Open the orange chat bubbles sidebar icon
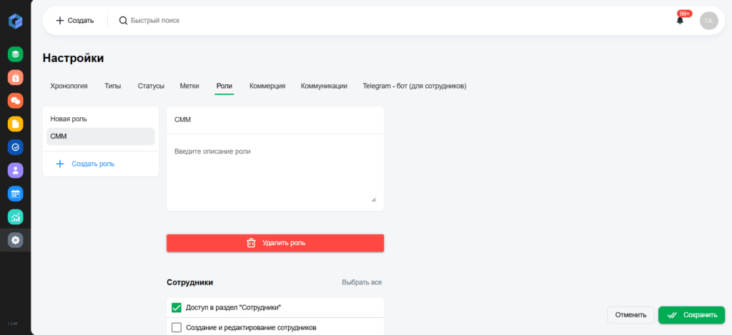This screenshot has width=732, height=335. (16, 101)
